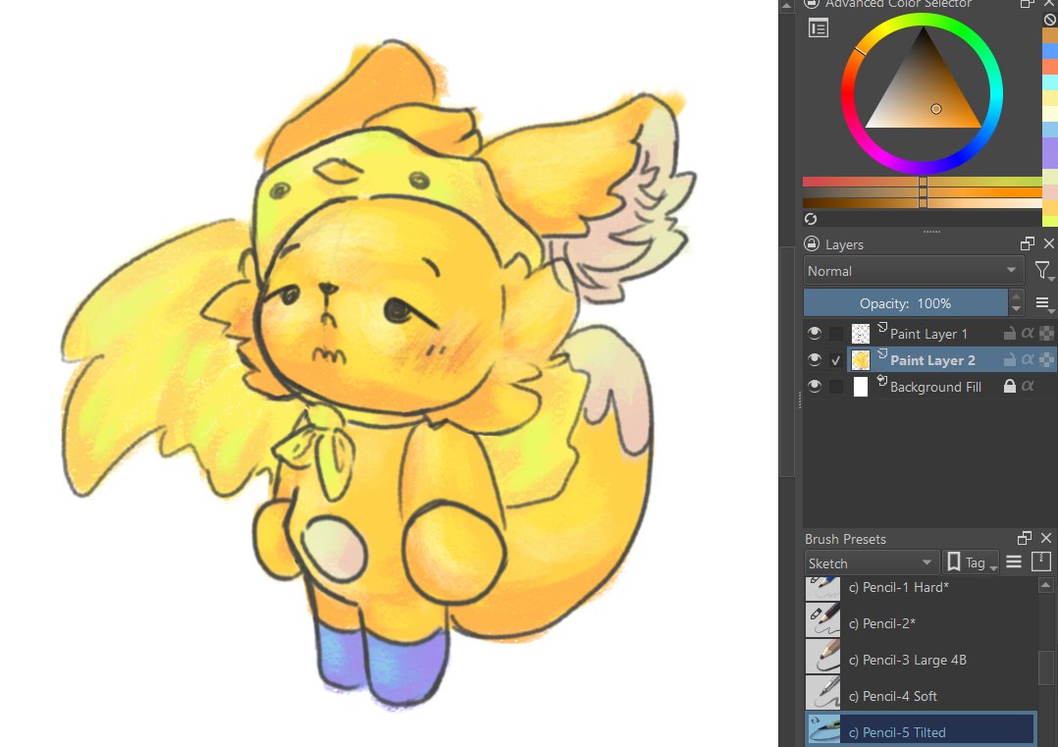Tick the checkbox beside Paint Layer 1
Image resolution: width=1058 pixels, height=747 pixels.
click(x=836, y=334)
